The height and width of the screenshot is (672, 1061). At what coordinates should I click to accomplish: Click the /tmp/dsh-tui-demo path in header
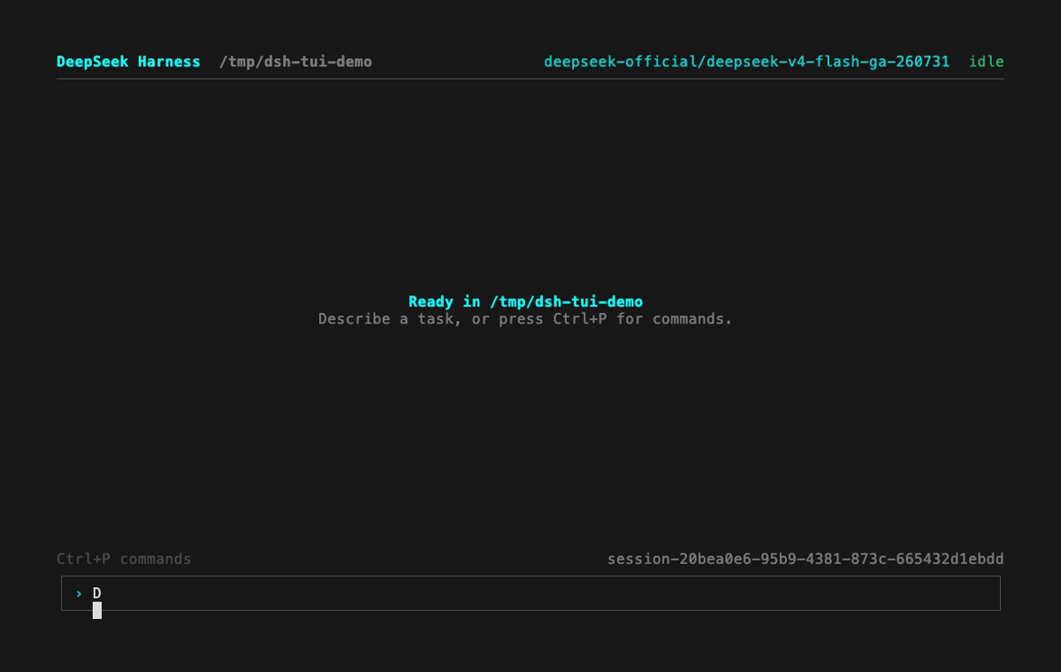click(295, 62)
